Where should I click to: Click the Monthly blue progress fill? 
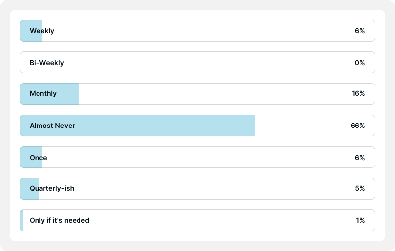coord(49,94)
